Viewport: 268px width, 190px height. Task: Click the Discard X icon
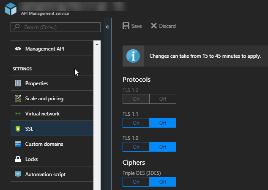click(x=153, y=26)
